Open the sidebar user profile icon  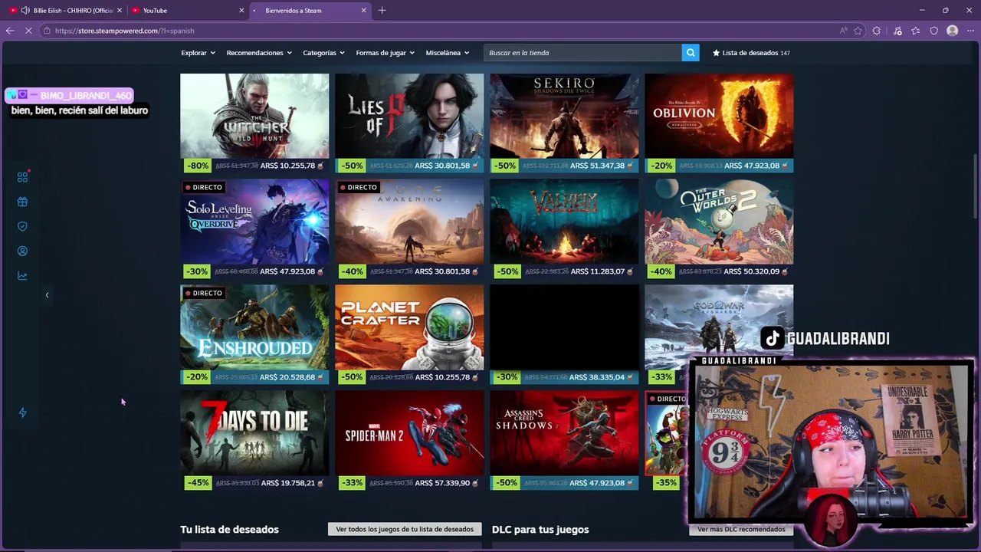click(22, 251)
